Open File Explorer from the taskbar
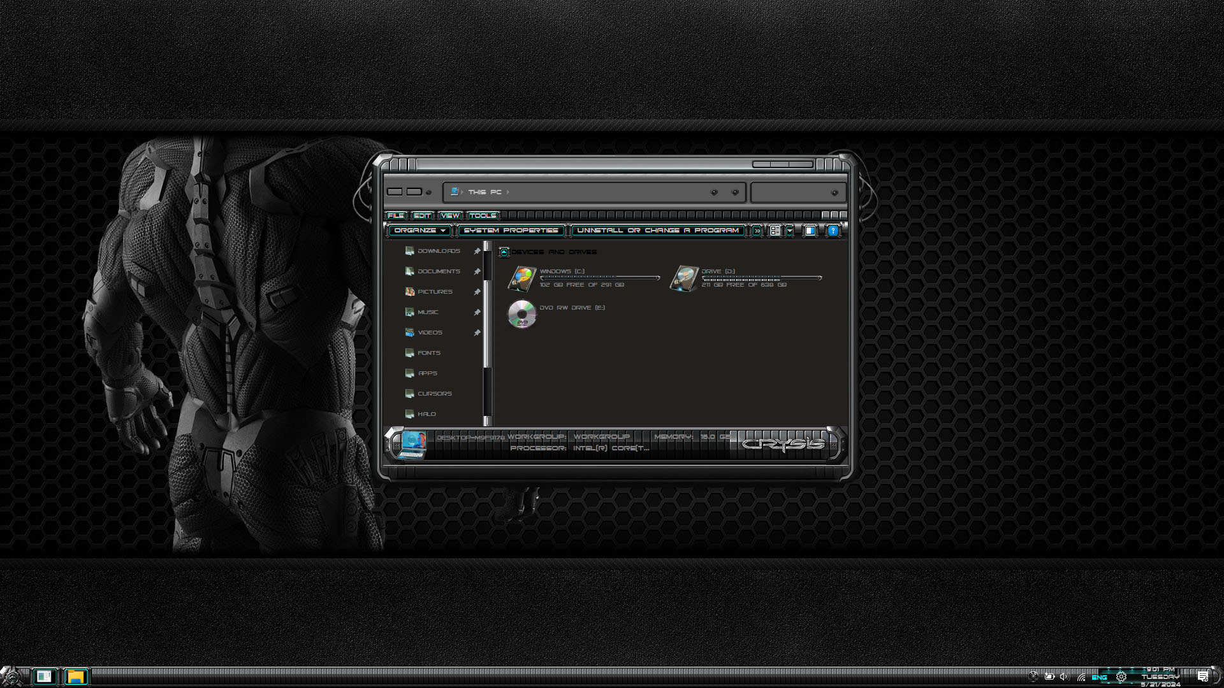The image size is (1224, 688). pyautogui.click(x=76, y=677)
